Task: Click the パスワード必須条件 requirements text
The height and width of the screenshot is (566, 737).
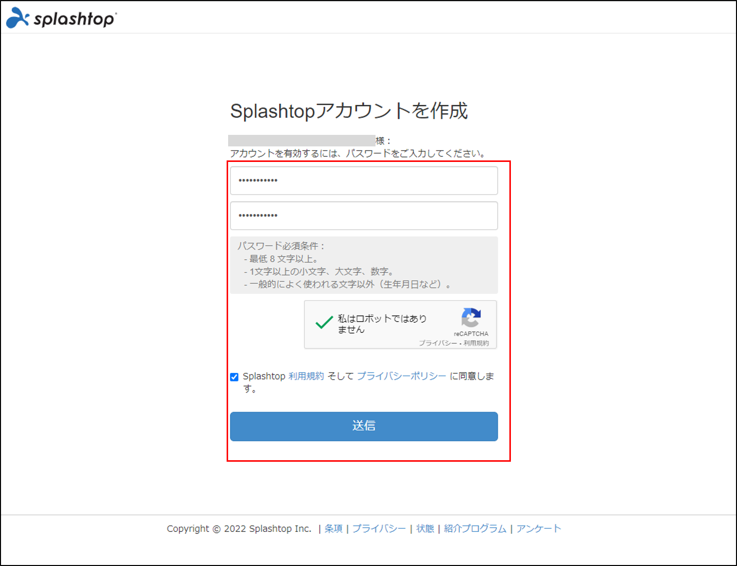Action: click(281, 246)
